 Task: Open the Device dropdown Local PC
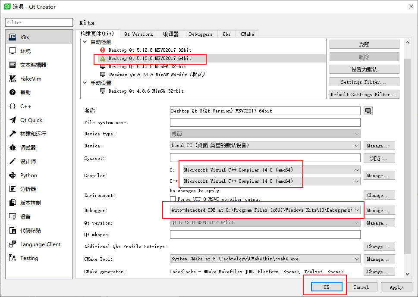coord(265,145)
